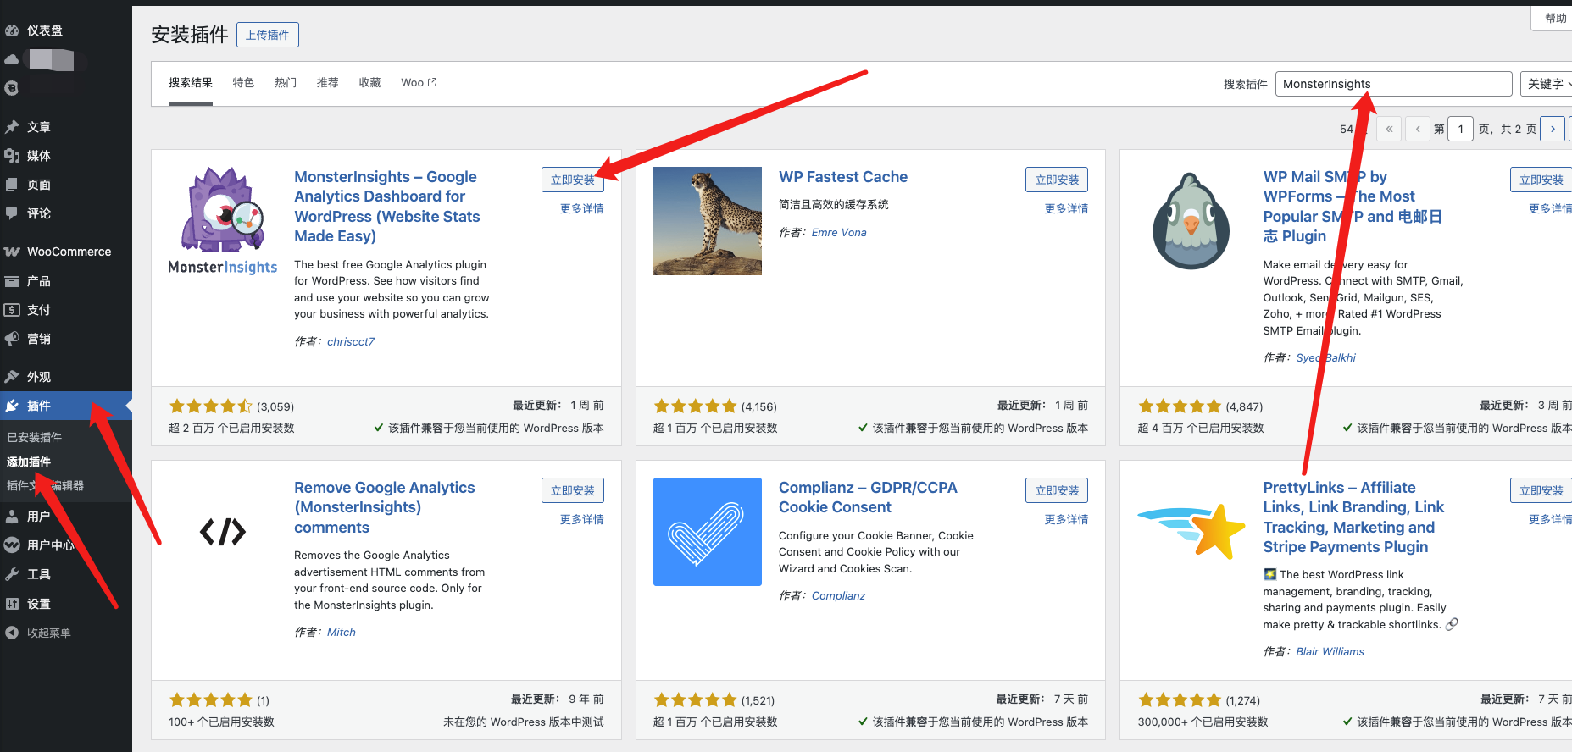1572x752 pixels.
Task: Click the MonsterInsights plugin logo thumbnail
Action: click(223, 221)
